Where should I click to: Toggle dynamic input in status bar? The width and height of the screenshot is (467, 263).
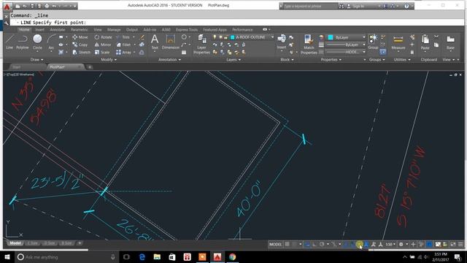pyautogui.click(x=307, y=244)
